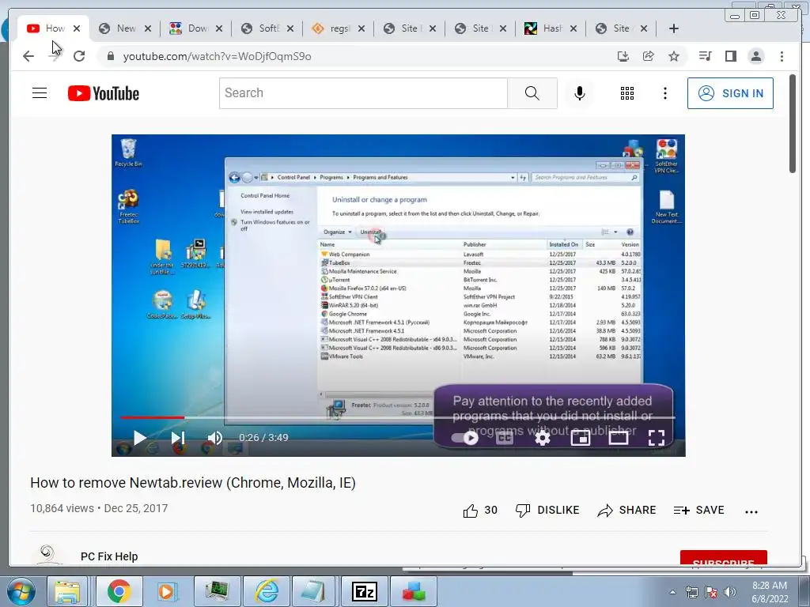810x607 pixels.
Task: Switch to theater mode
Action: (619, 438)
